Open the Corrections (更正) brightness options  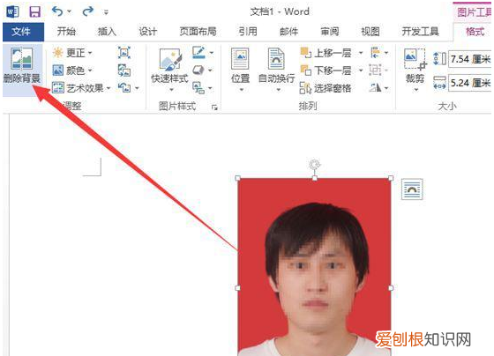tap(72, 53)
